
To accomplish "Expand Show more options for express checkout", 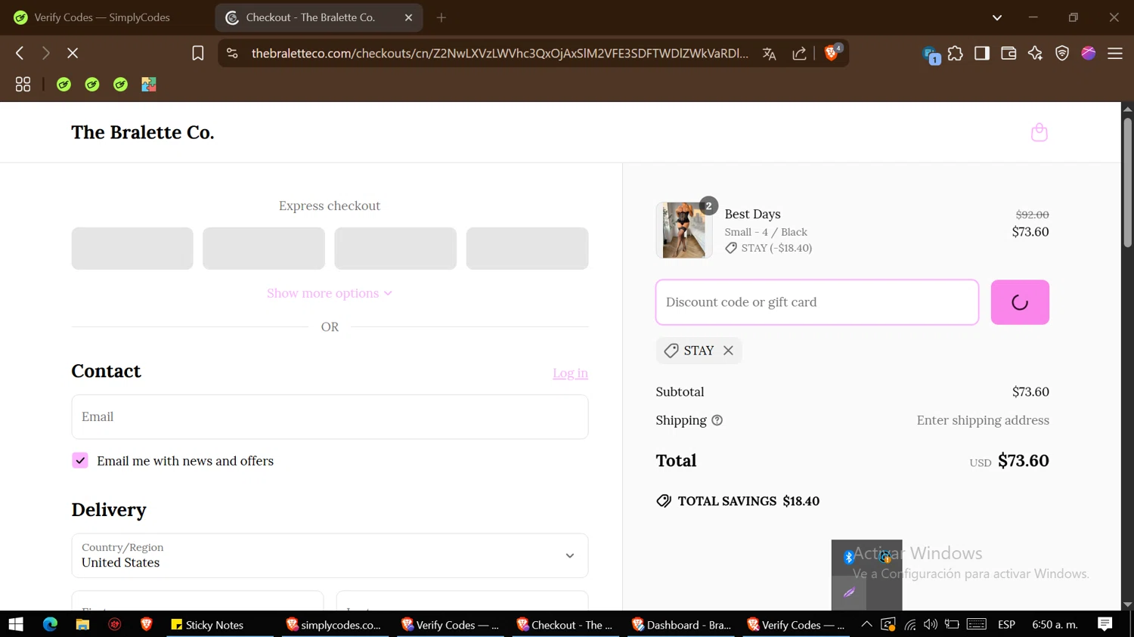I will (x=330, y=293).
